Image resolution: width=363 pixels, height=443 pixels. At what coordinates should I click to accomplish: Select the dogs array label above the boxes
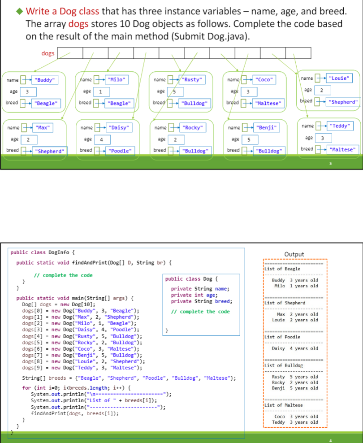pos(48,53)
